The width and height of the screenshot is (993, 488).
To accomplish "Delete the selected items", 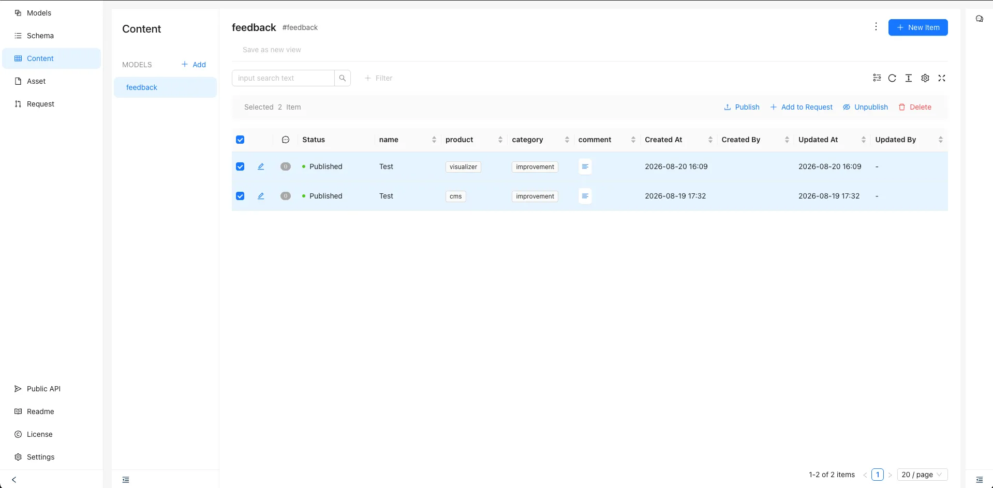I will coord(915,107).
